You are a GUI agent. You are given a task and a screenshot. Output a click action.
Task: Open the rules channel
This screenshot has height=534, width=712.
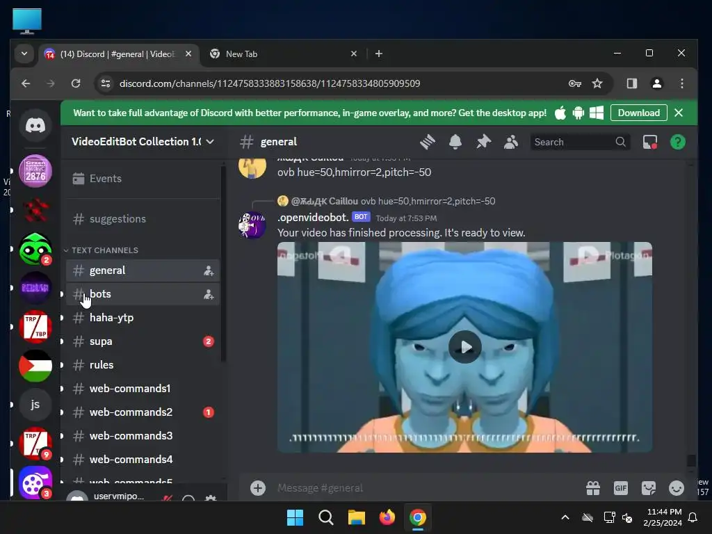[x=143, y=365]
